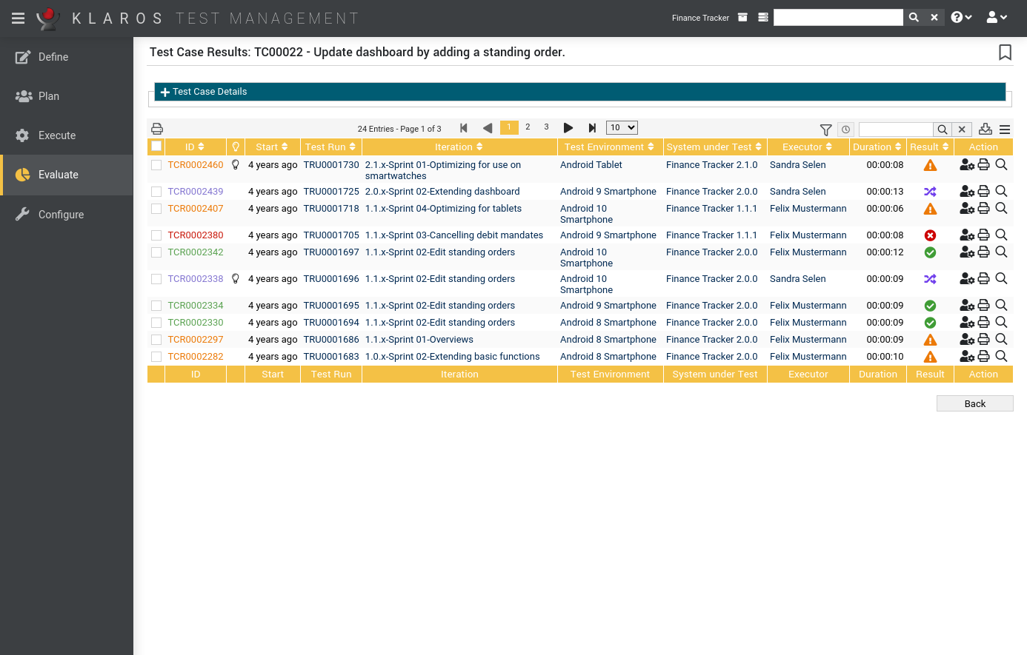Toggle the hamburger navigation menu
The width and height of the screenshot is (1027, 655).
click(x=19, y=18)
